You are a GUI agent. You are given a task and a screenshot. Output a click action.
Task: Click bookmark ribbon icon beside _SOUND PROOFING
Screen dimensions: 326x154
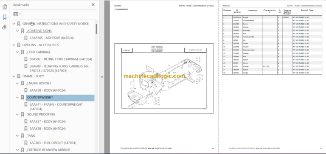22,114
